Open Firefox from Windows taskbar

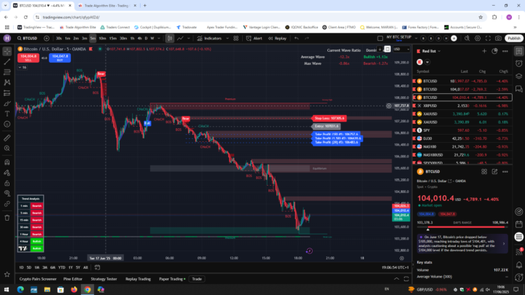coord(74,289)
